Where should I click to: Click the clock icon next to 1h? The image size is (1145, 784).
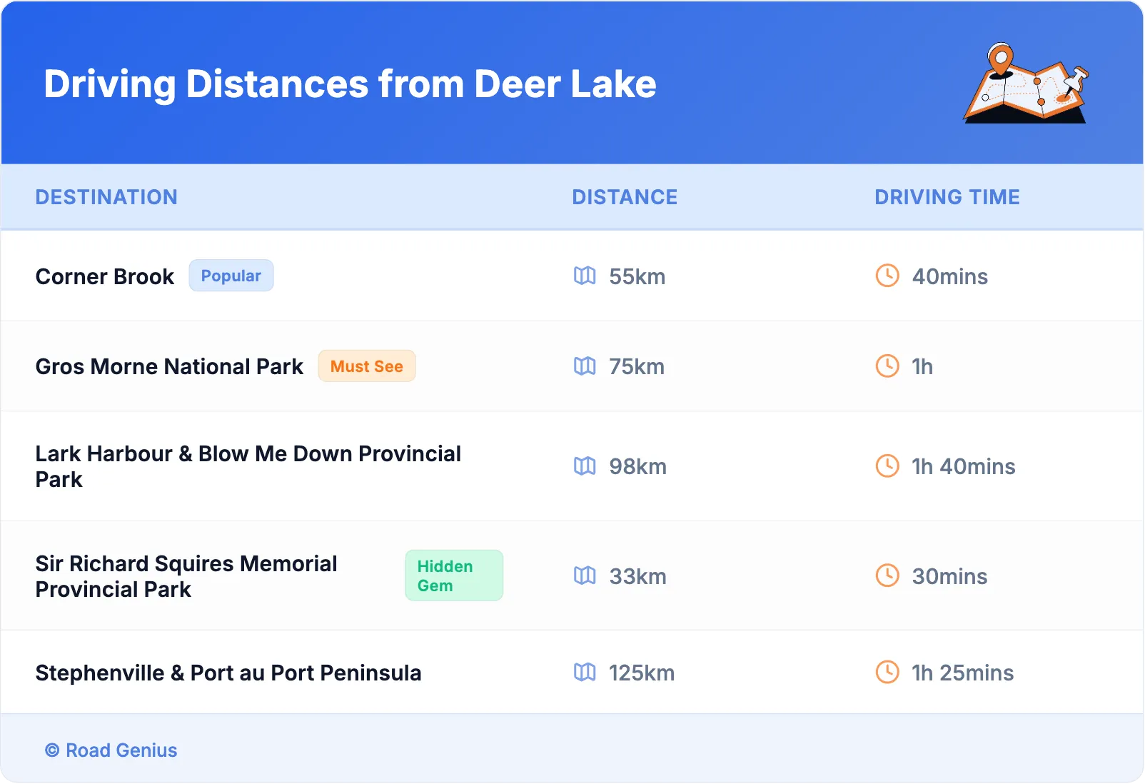887,366
